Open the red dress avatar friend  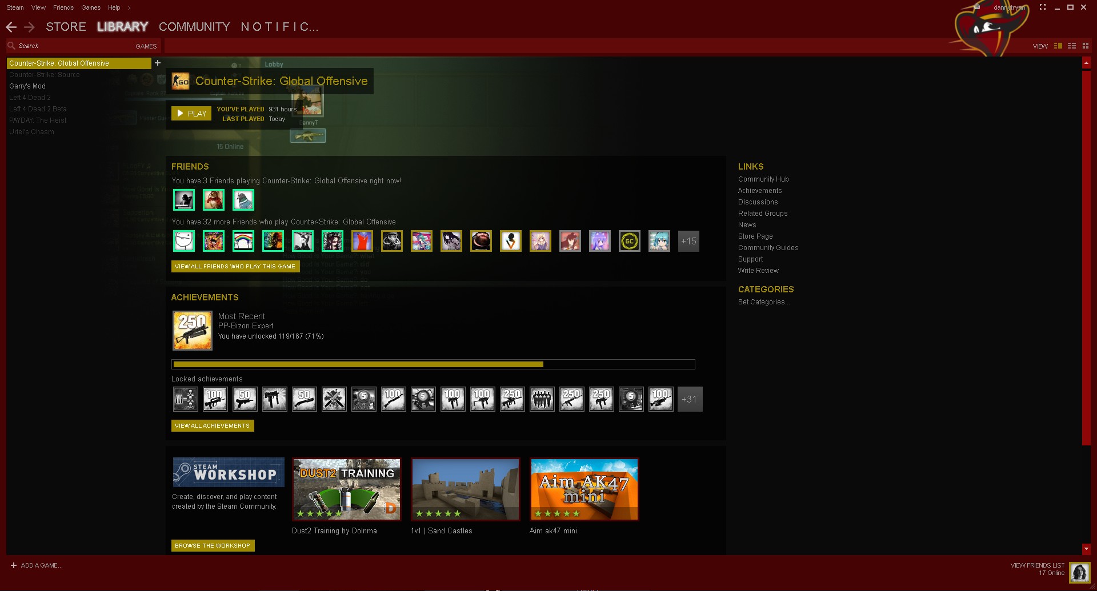tap(362, 241)
